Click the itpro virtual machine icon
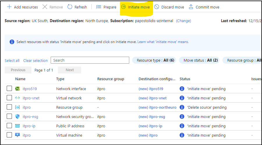The width and height of the screenshot is (262, 145). [17, 135]
